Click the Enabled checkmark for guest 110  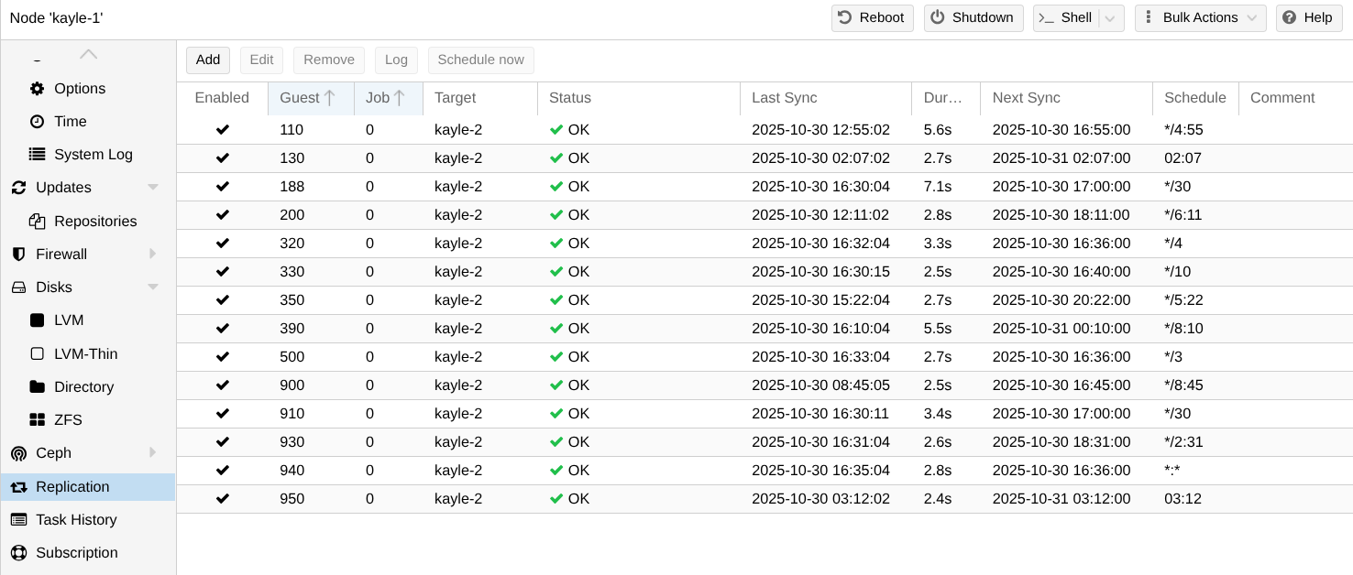click(x=222, y=129)
